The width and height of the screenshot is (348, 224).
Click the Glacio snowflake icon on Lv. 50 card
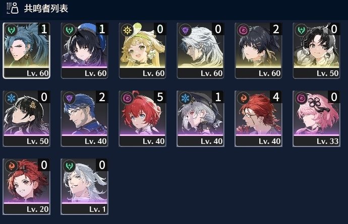click(11, 98)
